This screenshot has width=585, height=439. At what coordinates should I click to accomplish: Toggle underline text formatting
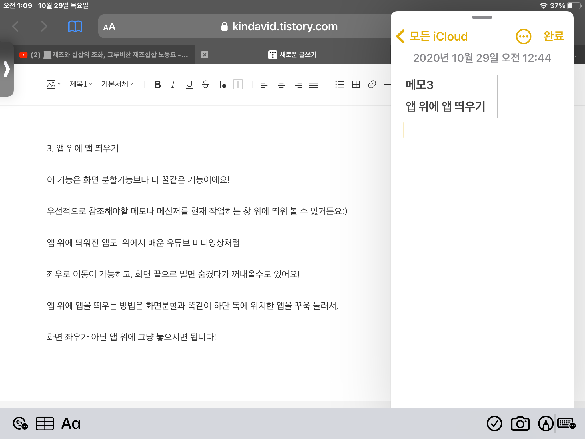pyautogui.click(x=189, y=84)
